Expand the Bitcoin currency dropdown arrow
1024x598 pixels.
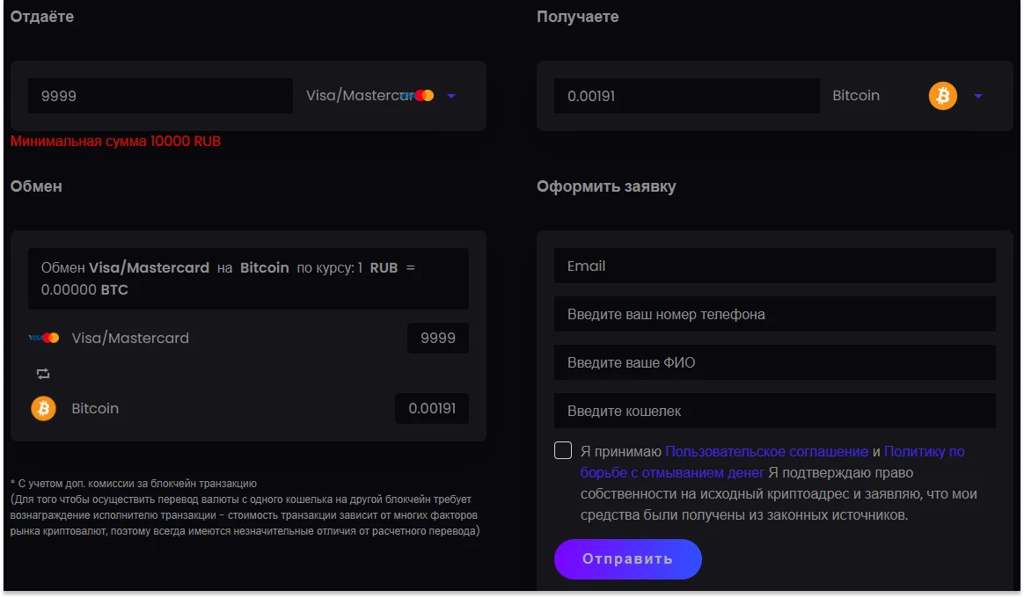pos(978,96)
